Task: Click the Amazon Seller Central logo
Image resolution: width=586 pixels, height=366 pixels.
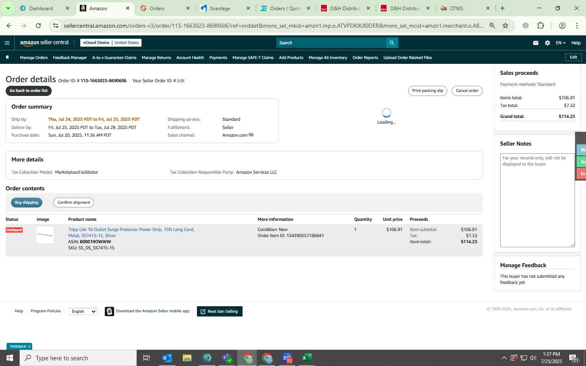Action: tap(45, 43)
